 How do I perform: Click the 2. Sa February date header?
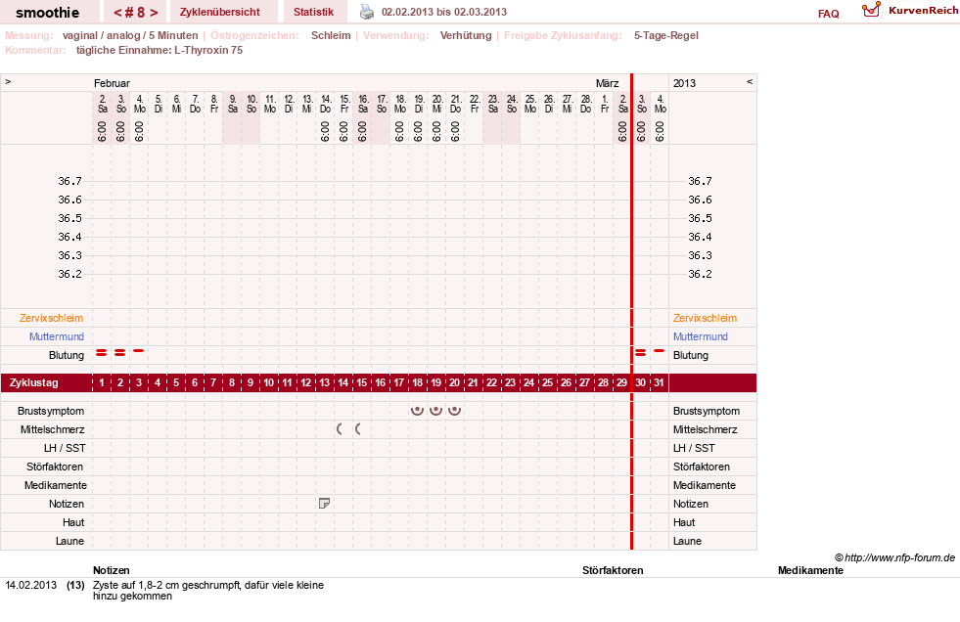[102, 104]
